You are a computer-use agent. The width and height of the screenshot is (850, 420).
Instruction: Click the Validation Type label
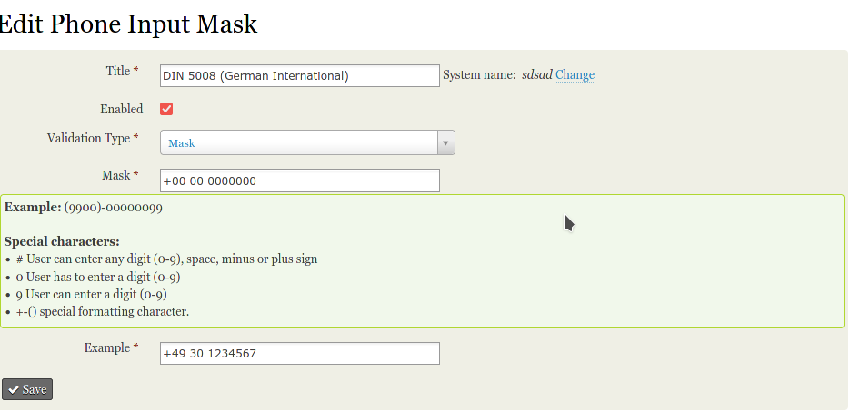88,139
